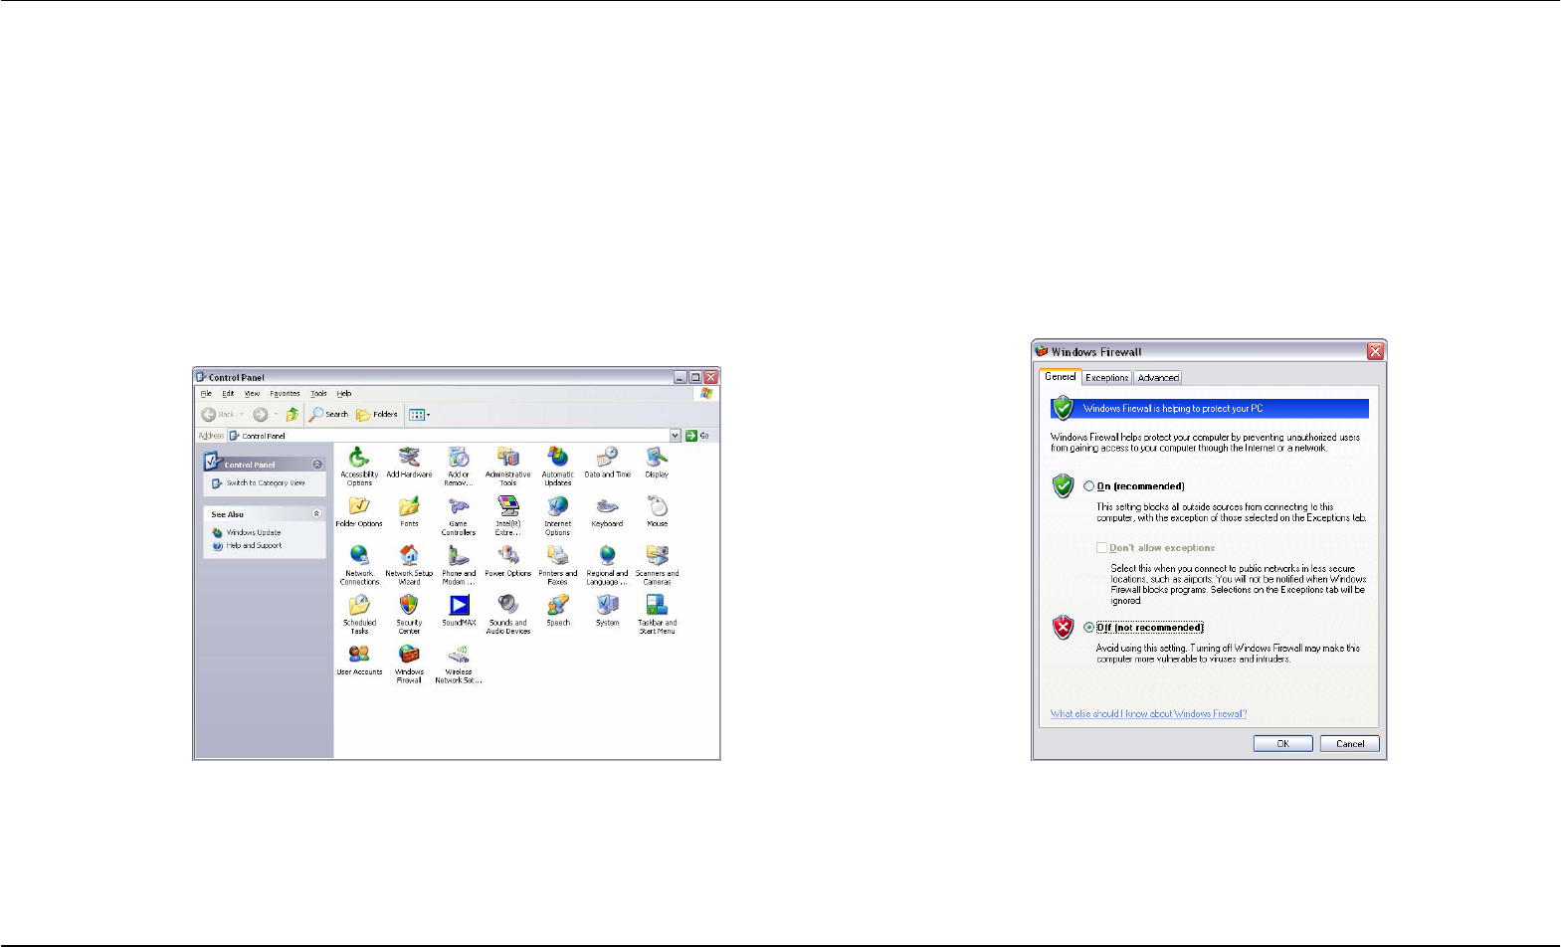Screen dimensions: 1561x947
Task: Open User Accounts icon
Action: (x=359, y=655)
